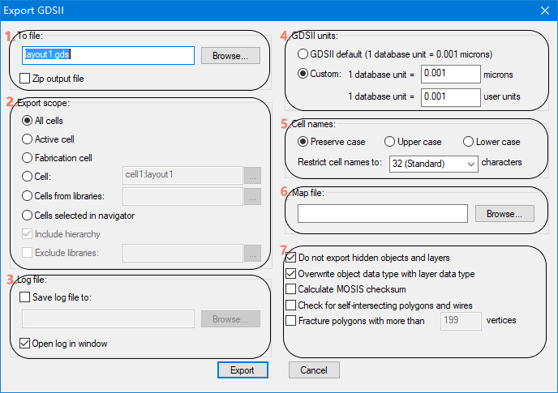Toggle Do not export hidden objects checkbox
This screenshot has width=558, height=393.
[x=291, y=258]
